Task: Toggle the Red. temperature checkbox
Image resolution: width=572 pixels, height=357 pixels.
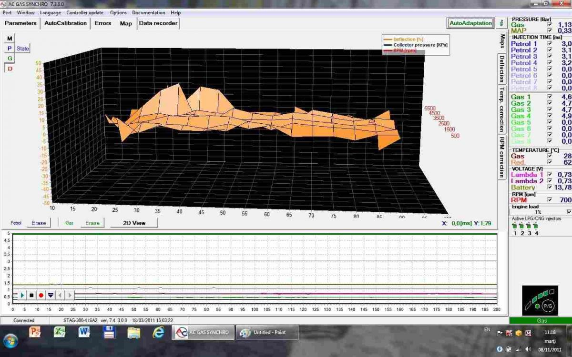Action: tap(550, 162)
